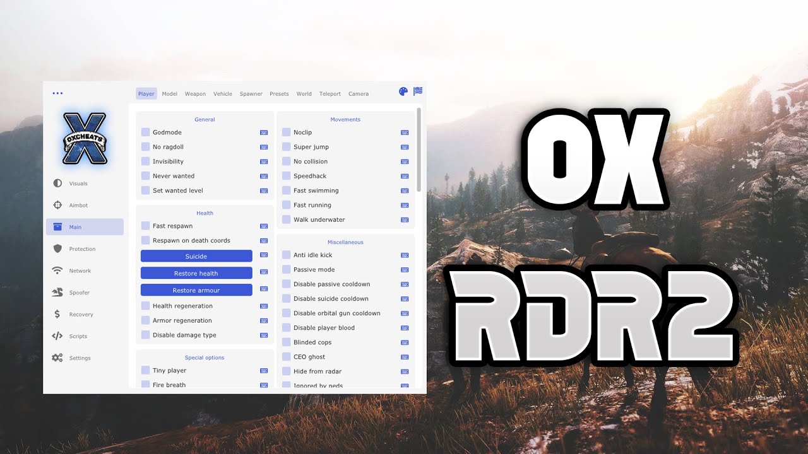Switch to the Vehicle tab
The image size is (808, 454).
coord(223,94)
